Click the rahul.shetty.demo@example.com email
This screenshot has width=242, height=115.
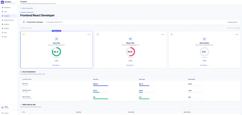[204, 45]
